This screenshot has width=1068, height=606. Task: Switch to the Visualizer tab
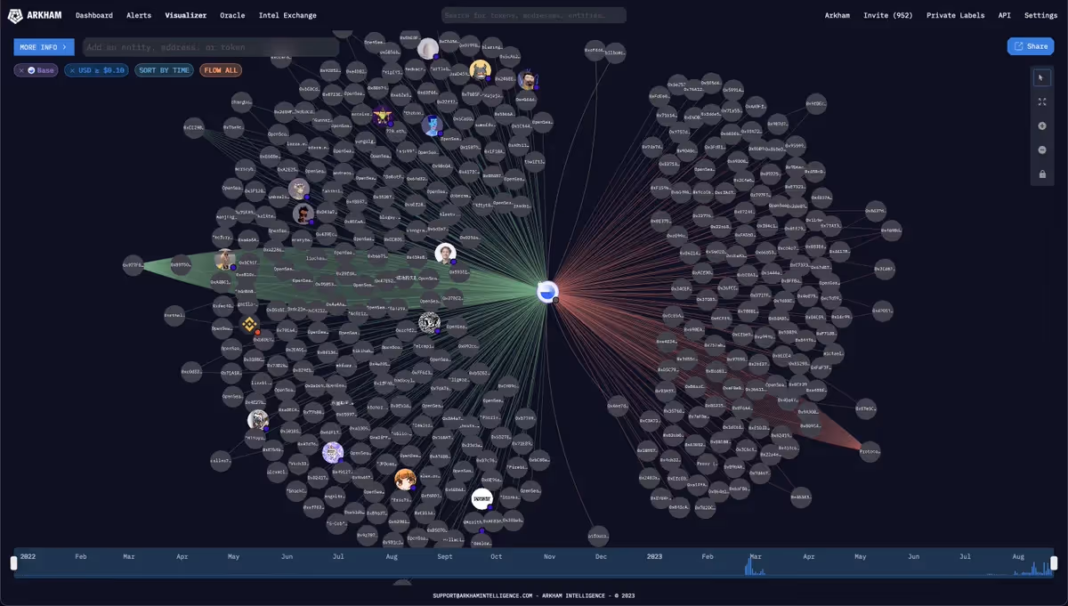pyautogui.click(x=186, y=15)
